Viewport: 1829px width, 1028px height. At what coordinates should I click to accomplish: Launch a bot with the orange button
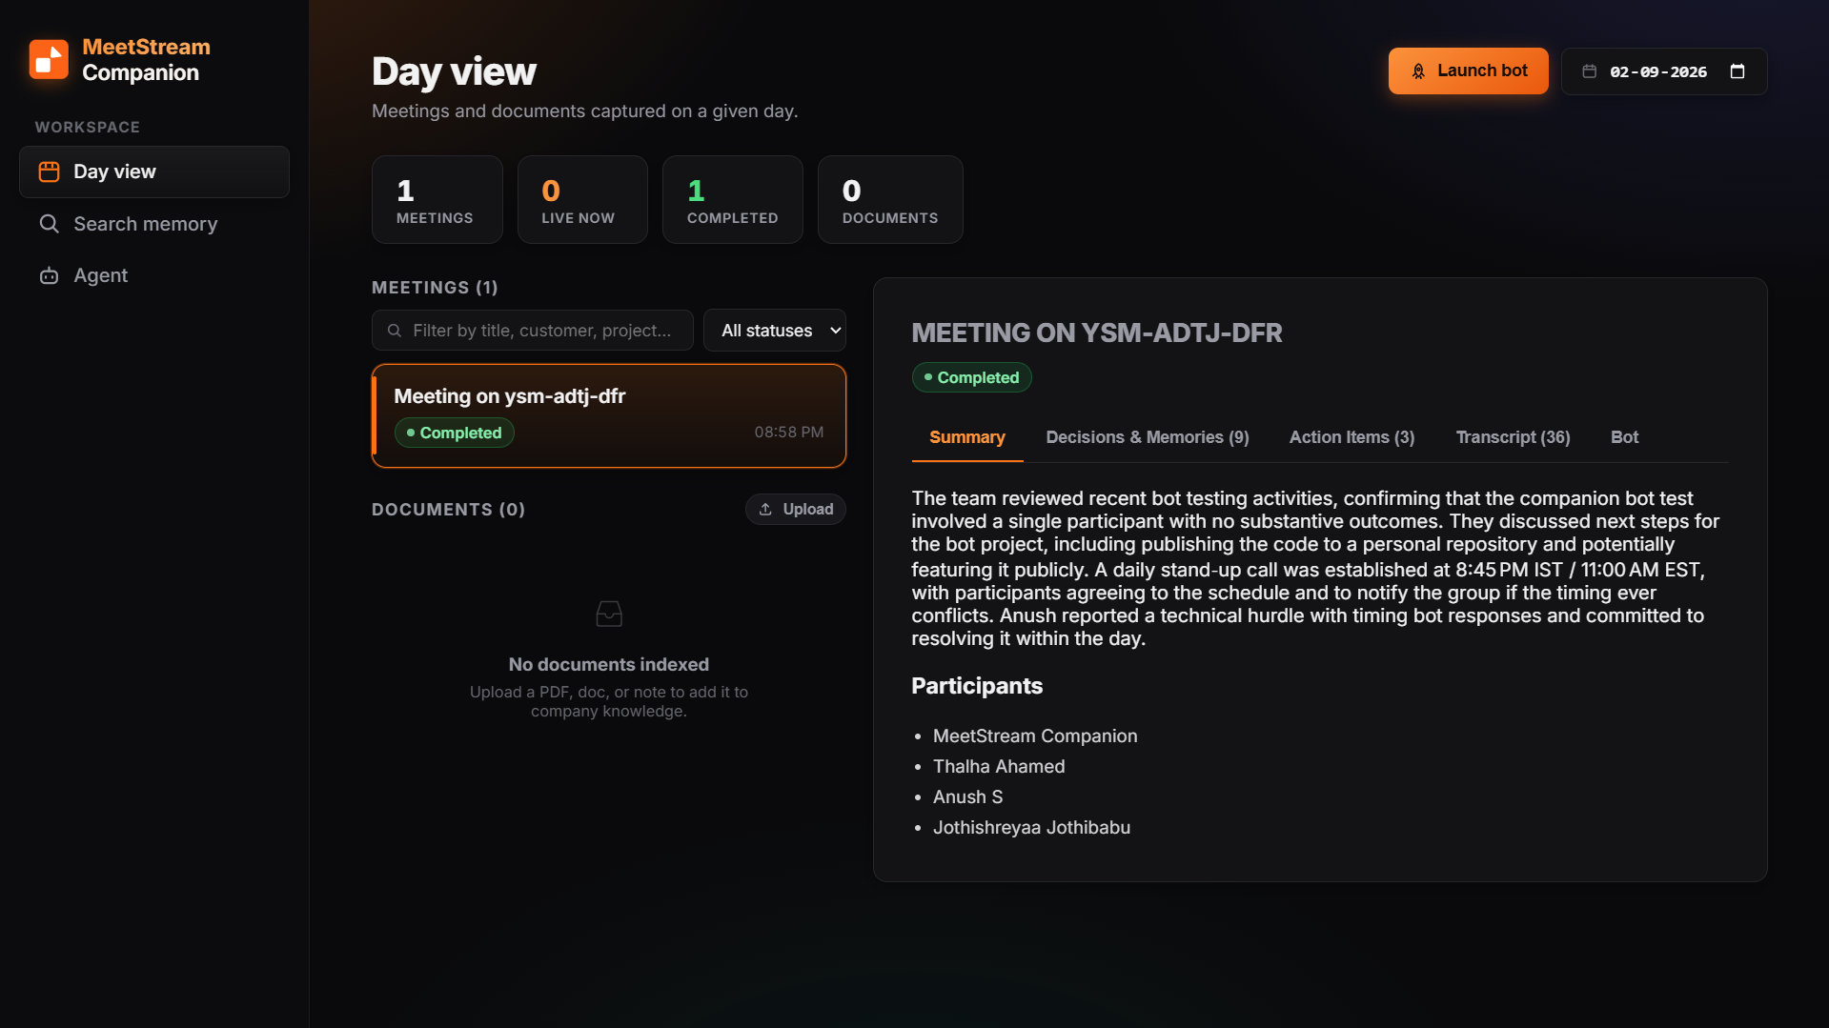[1468, 71]
